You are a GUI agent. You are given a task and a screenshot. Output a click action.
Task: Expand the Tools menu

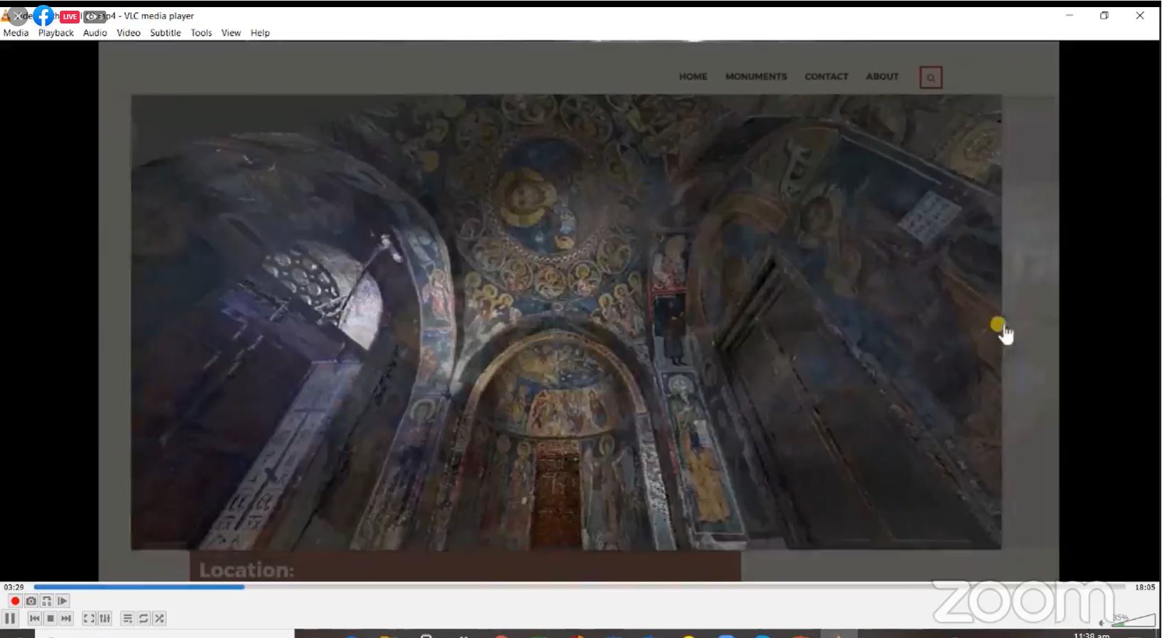[201, 33]
